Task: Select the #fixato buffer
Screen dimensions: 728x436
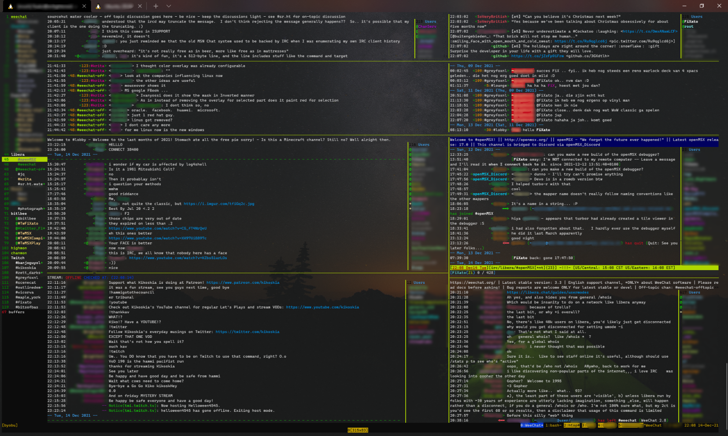Action: point(23,302)
